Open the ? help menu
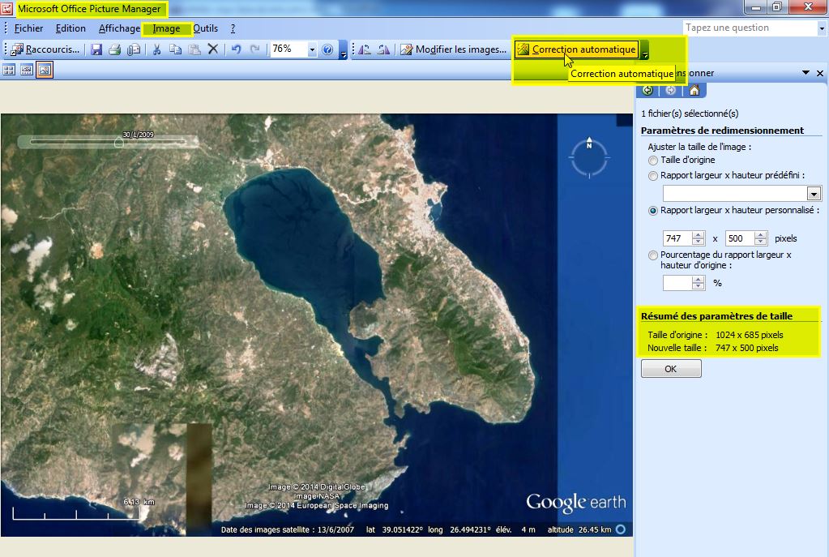This screenshot has height=557, width=829. (x=233, y=28)
